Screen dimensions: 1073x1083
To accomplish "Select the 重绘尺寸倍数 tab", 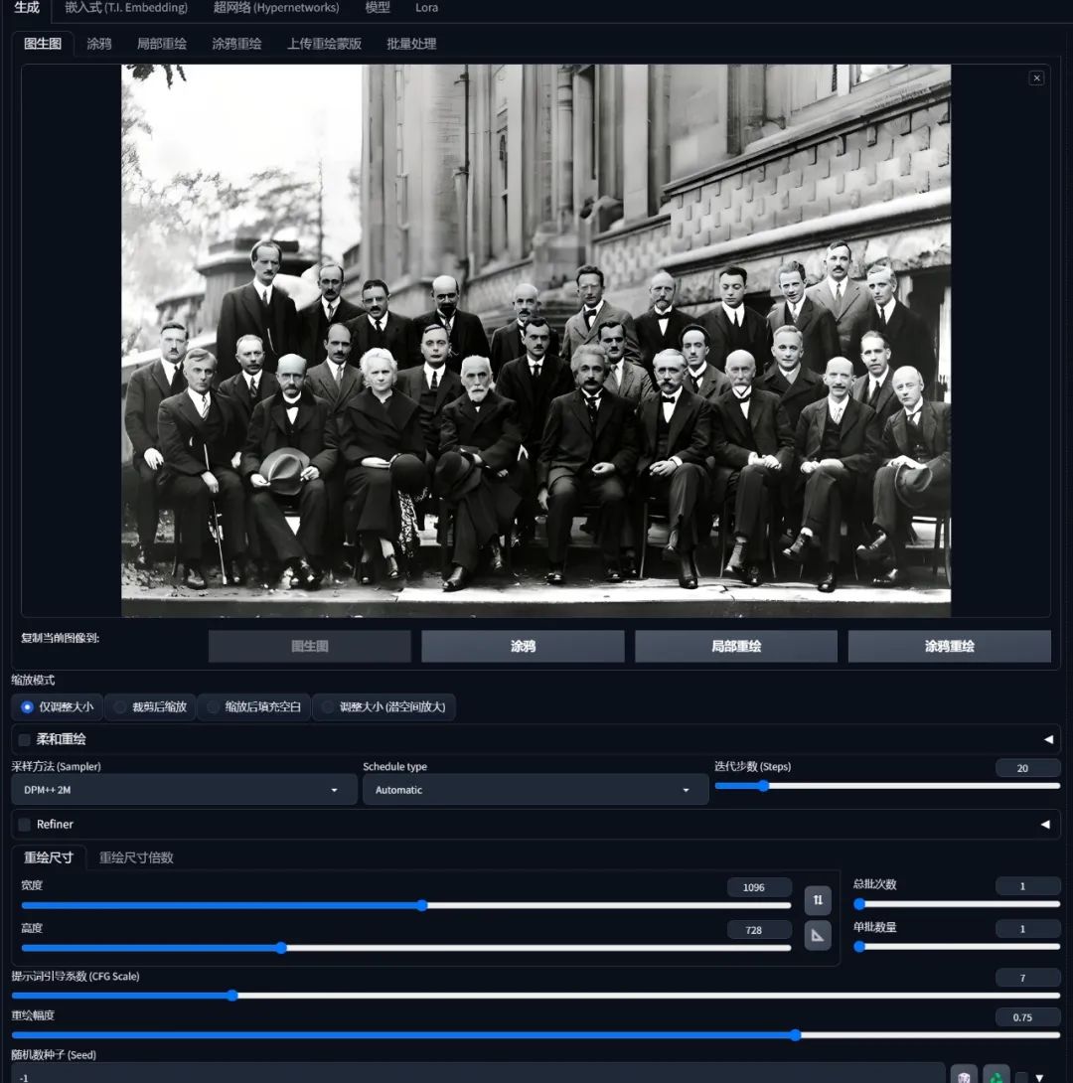I will (x=136, y=857).
